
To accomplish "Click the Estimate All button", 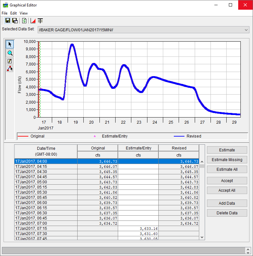I will pyautogui.click(x=227, y=169).
